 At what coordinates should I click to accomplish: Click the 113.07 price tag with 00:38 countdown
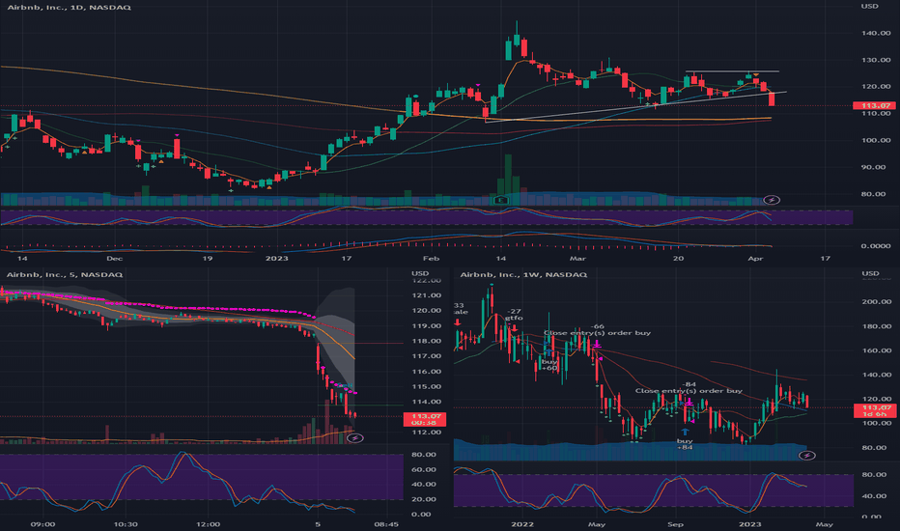pos(425,420)
